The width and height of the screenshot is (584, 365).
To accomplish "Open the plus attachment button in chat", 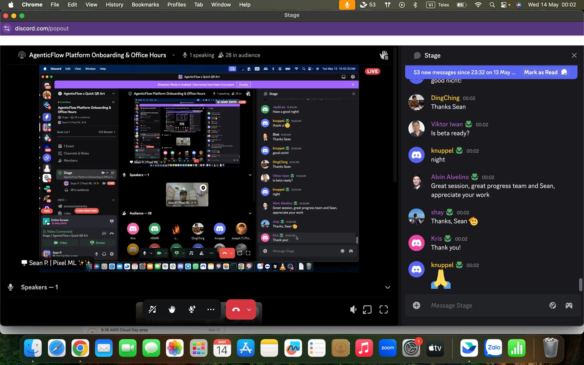I will pos(416,305).
